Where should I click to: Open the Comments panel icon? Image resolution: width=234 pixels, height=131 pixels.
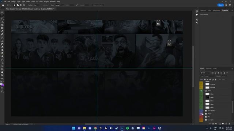[x=197, y=15]
